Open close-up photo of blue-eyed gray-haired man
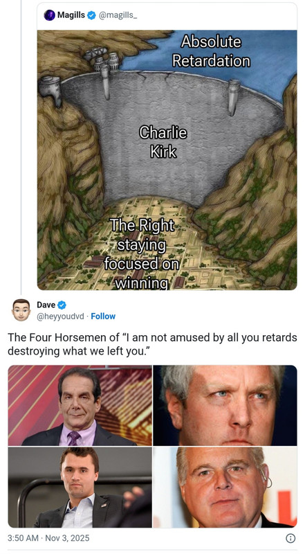Screen dimensions: 305x554 pyautogui.click(x=225, y=406)
